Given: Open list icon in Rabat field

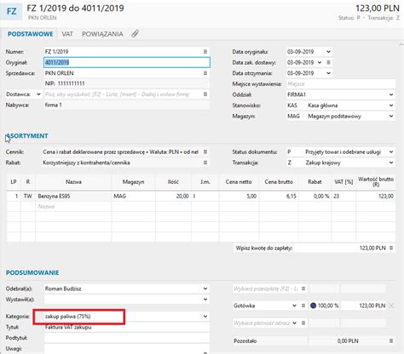Looking at the screenshot, I should pos(205,163).
